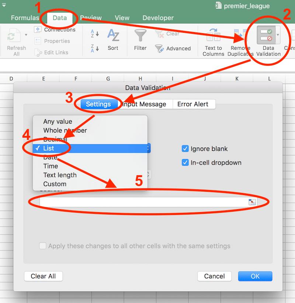Viewport: 295px width, 303px height.
Task: Check Apply these changes to all other cells
Action: tap(42, 246)
